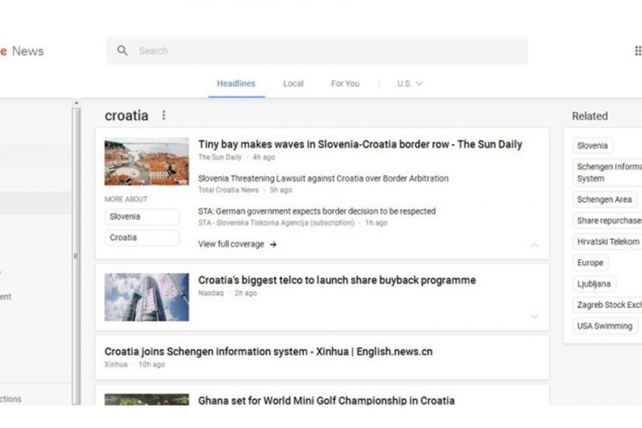The width and height of the screenshot is (642, 428).
Task: Click The Sun Daily source label
Action: [x=220, y=158]
